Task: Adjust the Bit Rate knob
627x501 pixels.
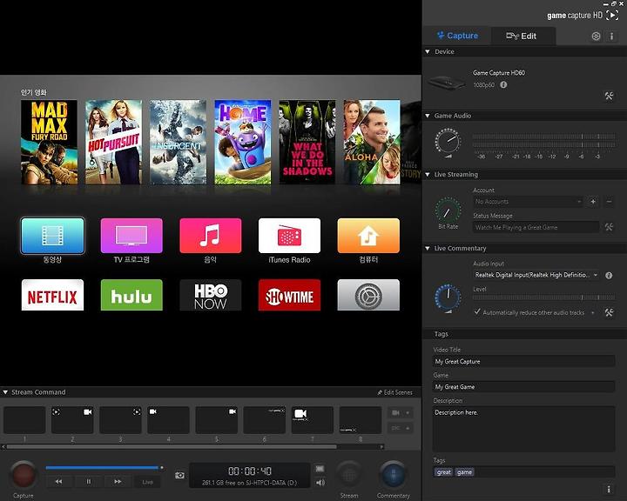Action: click(448, 210)
